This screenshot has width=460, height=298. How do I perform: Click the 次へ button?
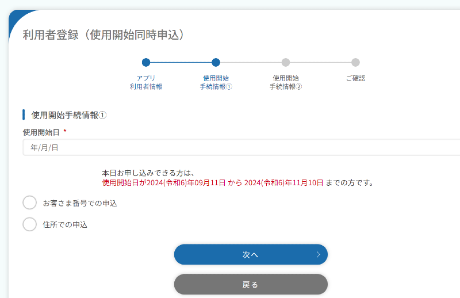click(251, 254)
